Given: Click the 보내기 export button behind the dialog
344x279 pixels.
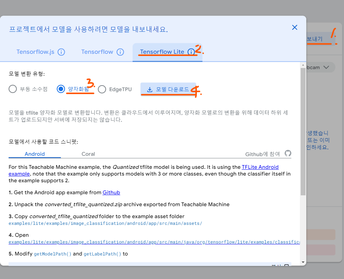Looking at the screenshot, I should (x=320, y=39).
